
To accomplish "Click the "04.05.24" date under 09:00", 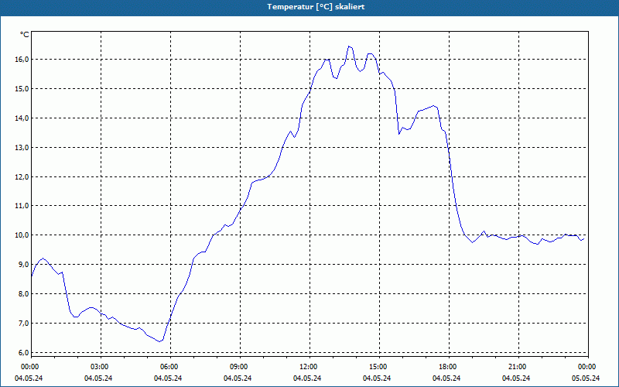I will (238, 378).
